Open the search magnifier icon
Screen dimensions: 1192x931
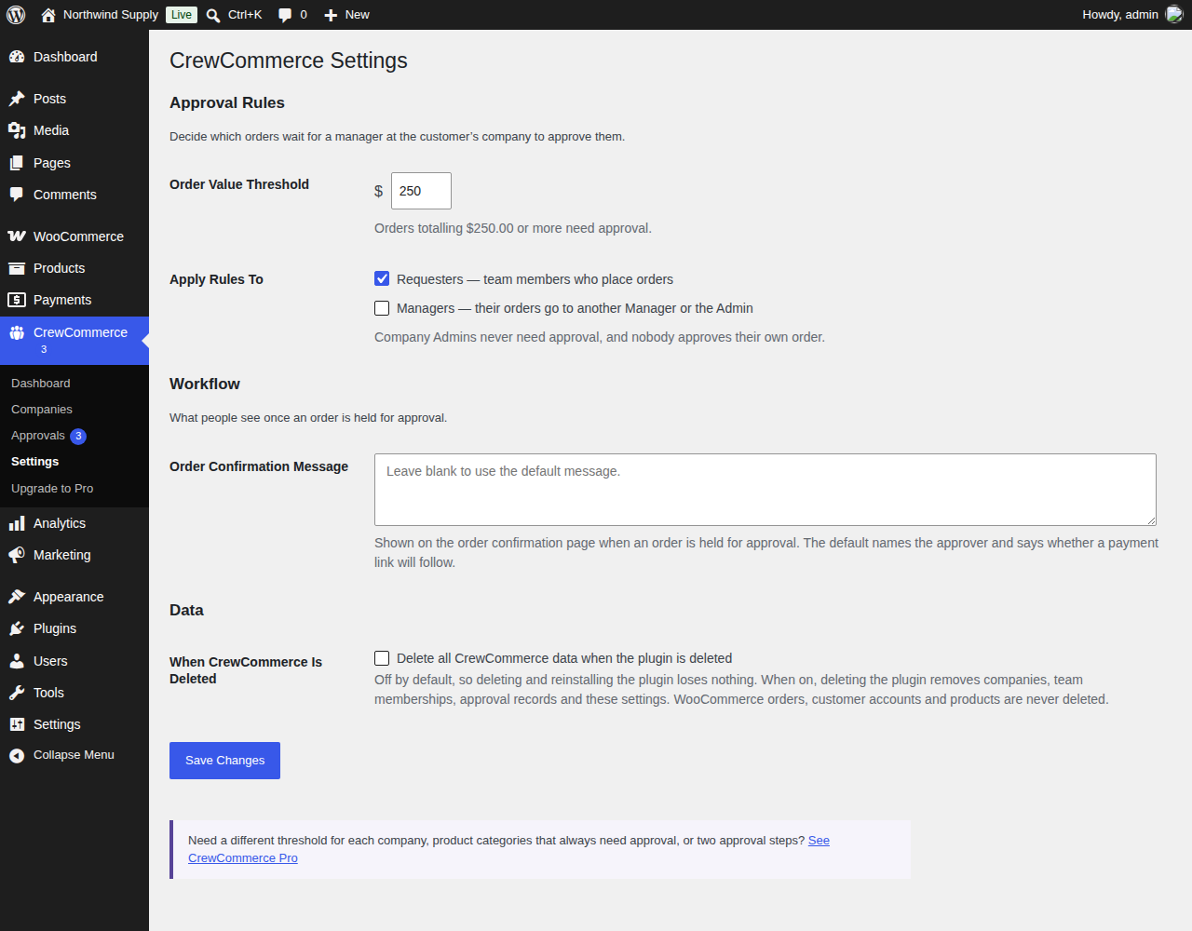[x=213, y=15]
